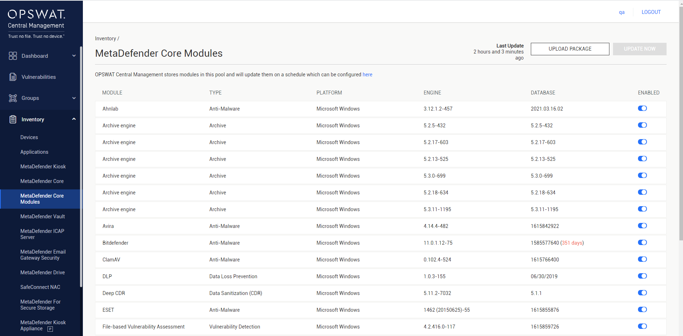This screenshot has height=336, width=683.
Task: Toggle the ClamAV enabled switch
Action: pos(642,259)
